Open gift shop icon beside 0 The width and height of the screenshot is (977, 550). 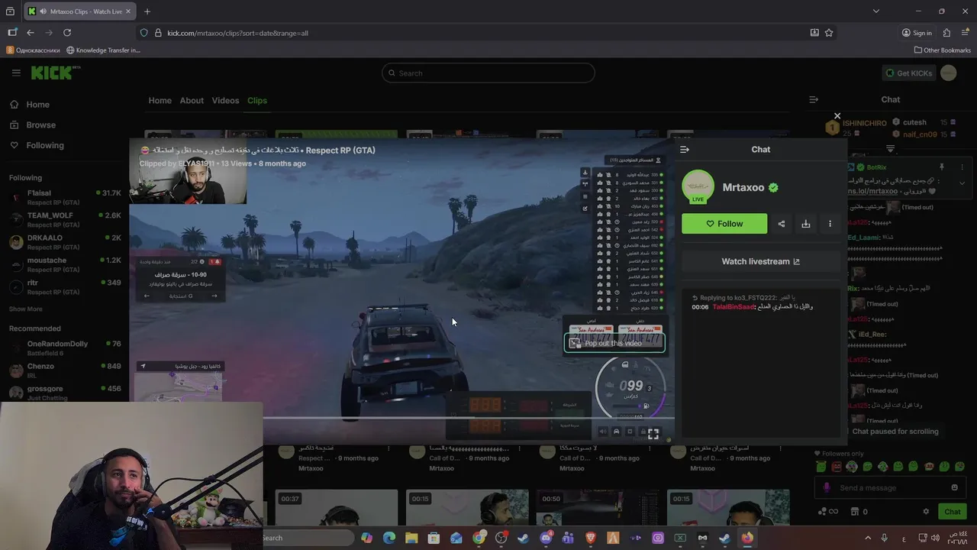coord(855,512)
